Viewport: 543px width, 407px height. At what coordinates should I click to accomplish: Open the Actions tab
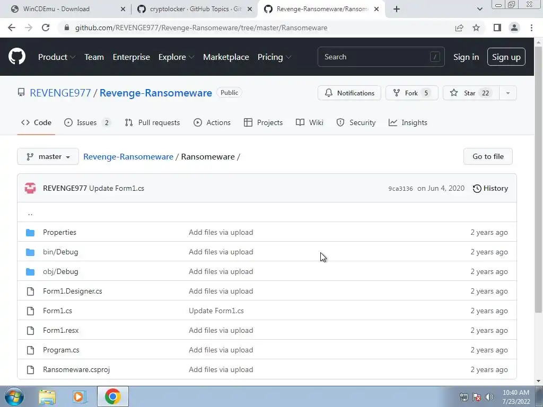[212, 122]
